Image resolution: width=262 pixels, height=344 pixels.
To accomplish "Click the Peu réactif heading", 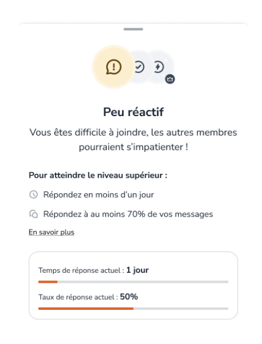I will 133,112.
